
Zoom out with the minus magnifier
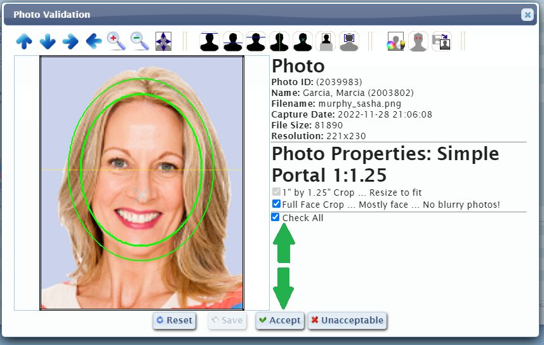(140, 41)
